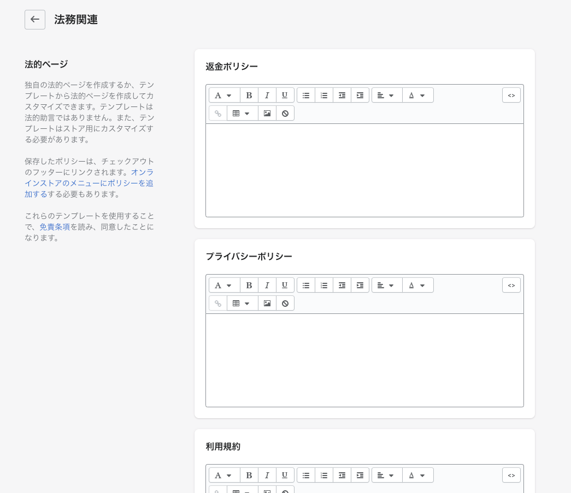Apply italic text in the 返金ポリシー editor
The height and width of the screenshot is (493, 571).
pyautogui.click(x=267, y=95)
